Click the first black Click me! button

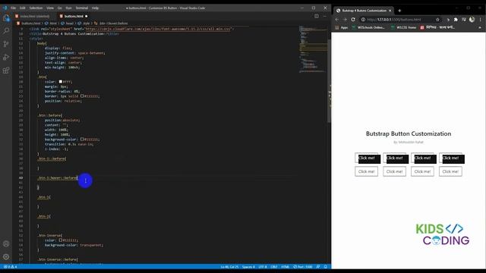pos(368,158)
